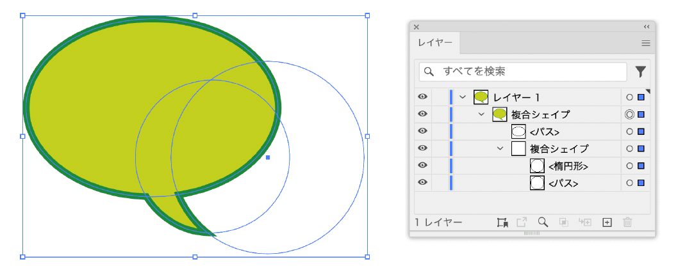
Task: Click the panel's bottom resize grip
Action: pos(531,233)
